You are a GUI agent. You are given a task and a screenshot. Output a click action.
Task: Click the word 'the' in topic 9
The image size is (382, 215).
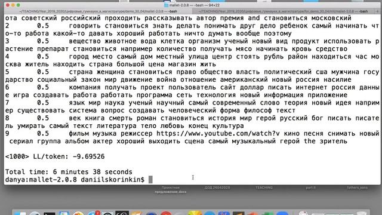(x=310, y=141)
